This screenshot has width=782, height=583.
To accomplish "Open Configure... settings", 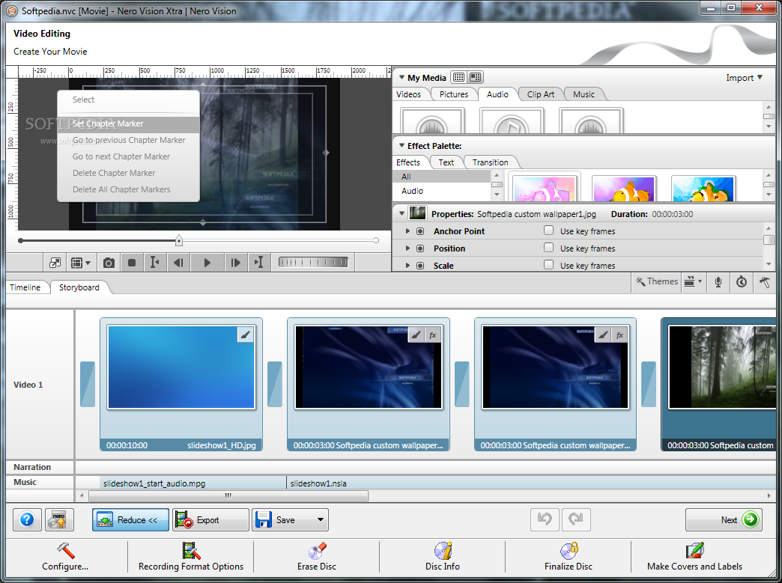I will tap(65, 557).
